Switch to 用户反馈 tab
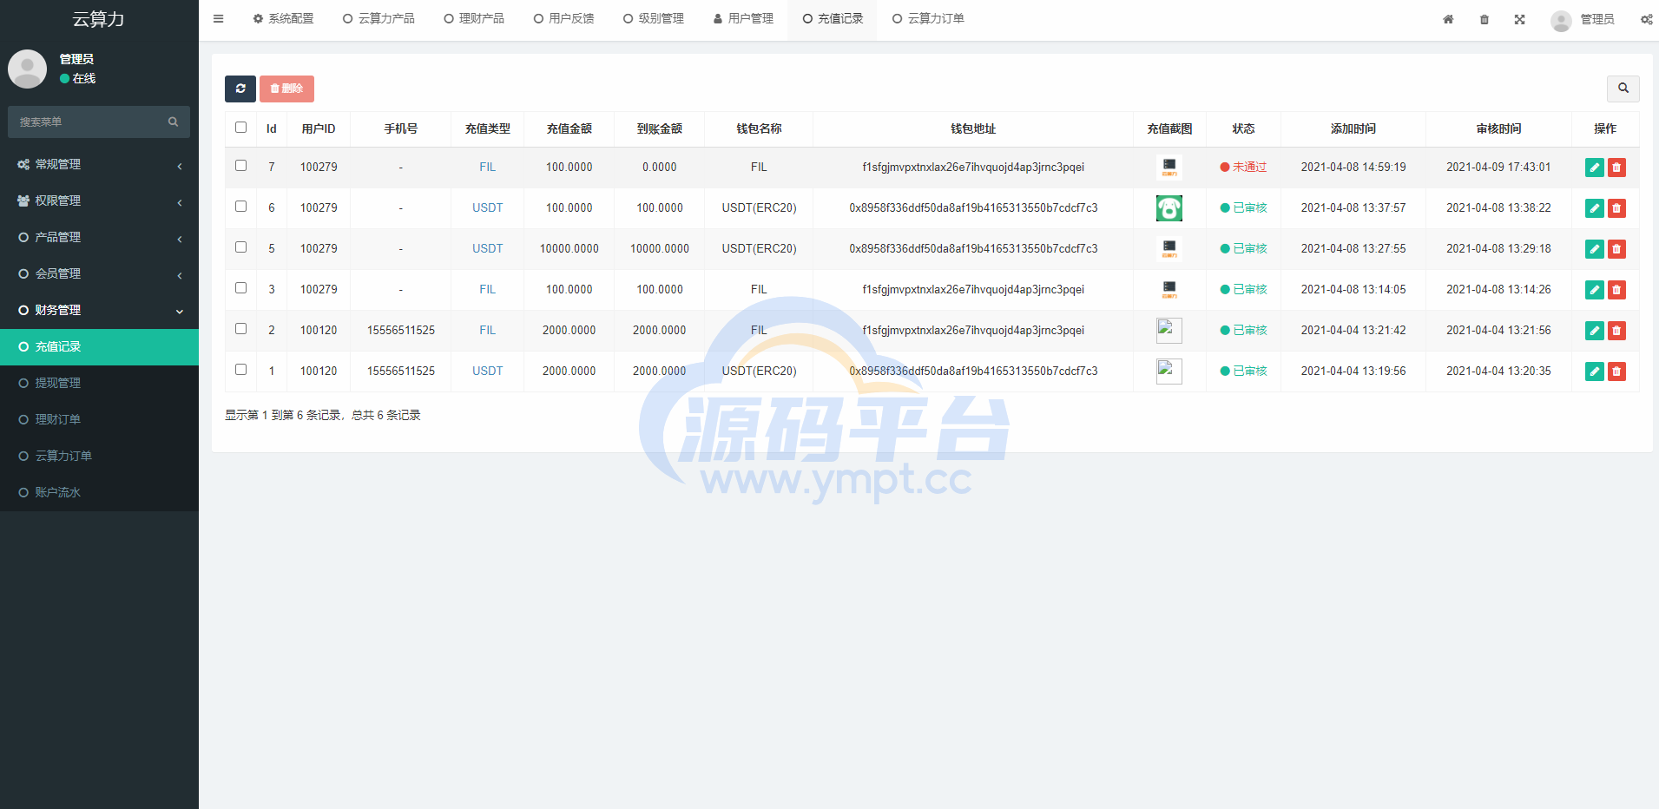1659x809 pixels. click(563, 19)
